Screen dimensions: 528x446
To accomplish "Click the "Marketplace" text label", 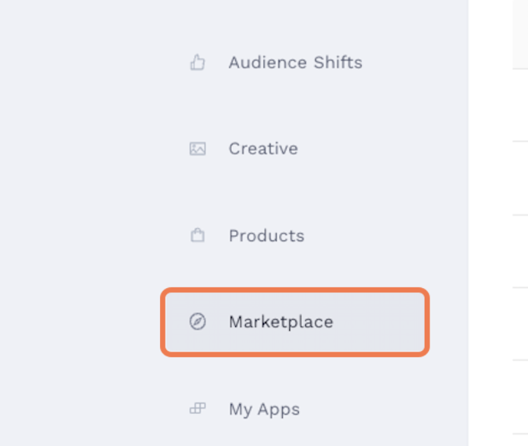I will point(281,322).
